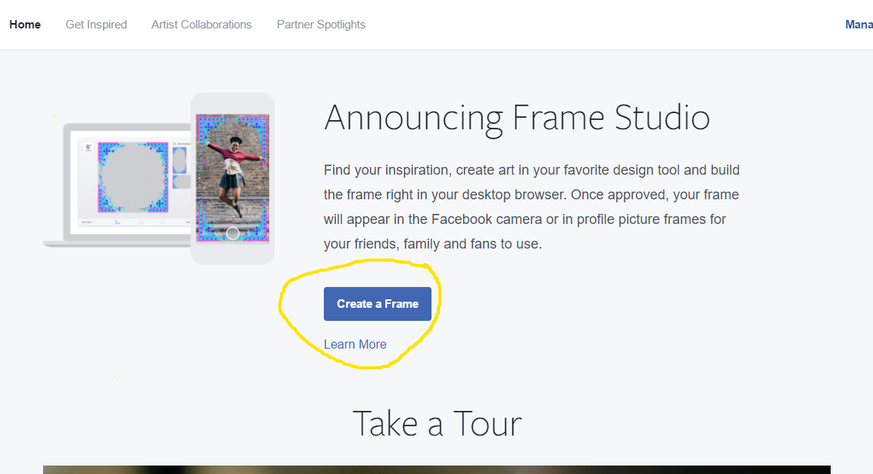Click the Design step icon in the editor footer

tap(116, 222)
